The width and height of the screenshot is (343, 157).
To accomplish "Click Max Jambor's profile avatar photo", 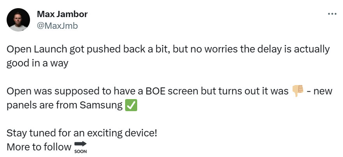I will [x=18, y=20].
